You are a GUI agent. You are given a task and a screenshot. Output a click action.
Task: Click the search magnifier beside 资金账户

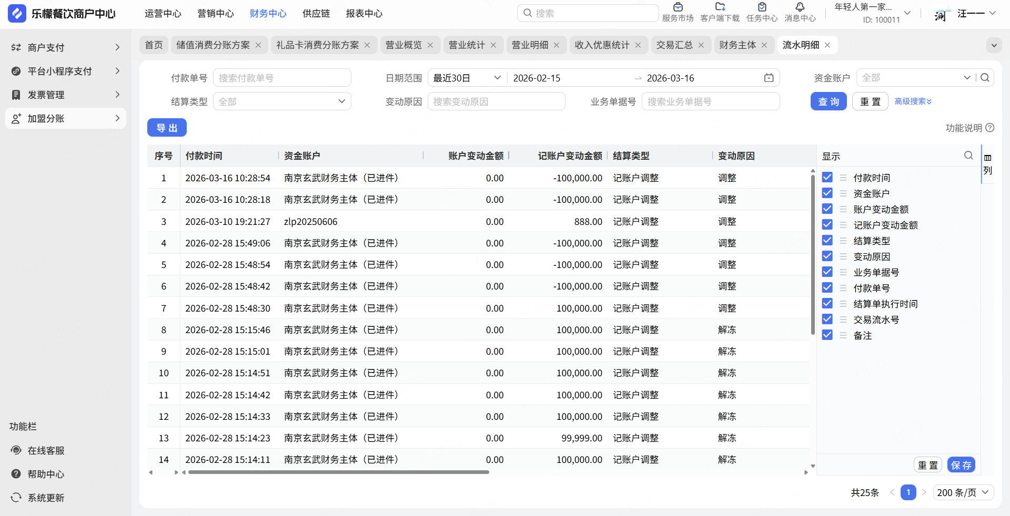pyautogui.click(x=985, y=78)
